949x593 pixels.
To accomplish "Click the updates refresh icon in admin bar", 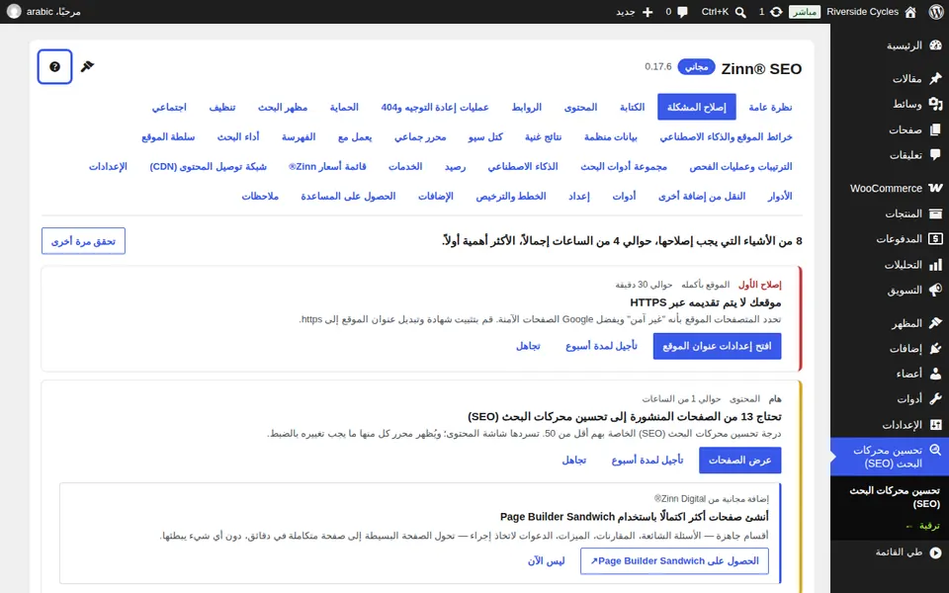I will tap(776, 12).
